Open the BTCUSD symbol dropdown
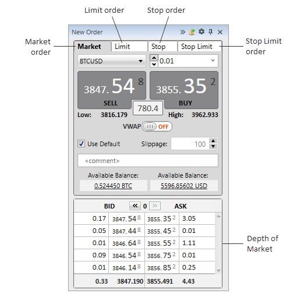 [x=112, y=61]
